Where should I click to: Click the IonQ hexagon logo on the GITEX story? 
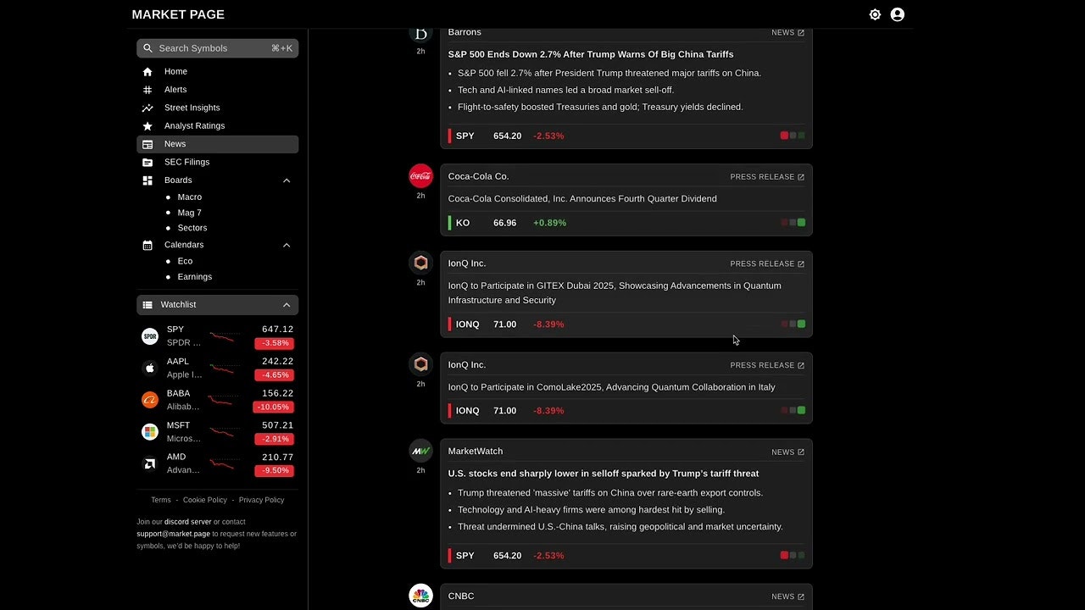tap(421, 263)
